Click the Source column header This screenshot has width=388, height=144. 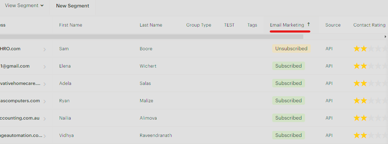(333, 25)
